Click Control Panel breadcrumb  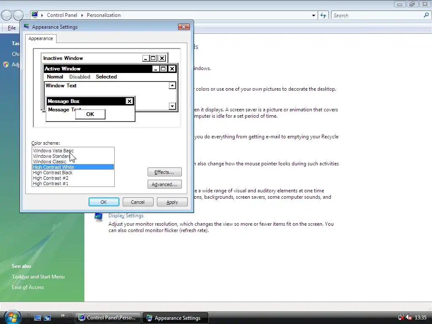click(62, 15)
